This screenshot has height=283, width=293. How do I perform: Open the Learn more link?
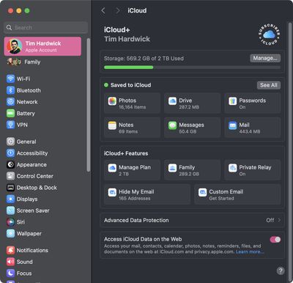[250, 251]
